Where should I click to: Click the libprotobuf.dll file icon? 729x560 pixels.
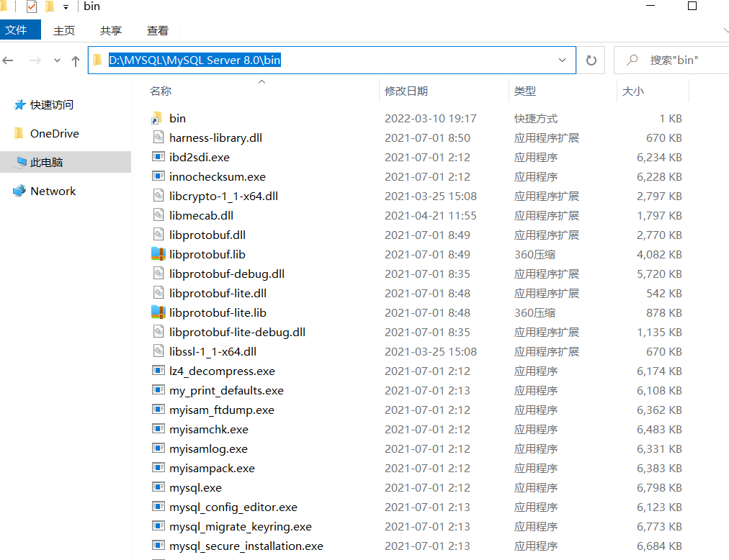(158, 235)
